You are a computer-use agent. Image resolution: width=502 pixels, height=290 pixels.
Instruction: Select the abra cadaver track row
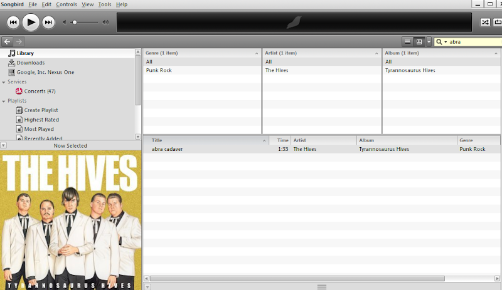pyautogui.click(x=322, y=149)
